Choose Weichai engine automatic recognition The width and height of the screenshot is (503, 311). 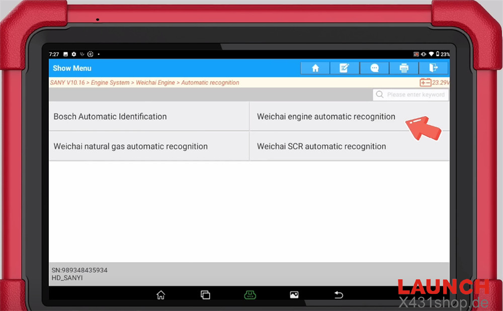(326, 117)
